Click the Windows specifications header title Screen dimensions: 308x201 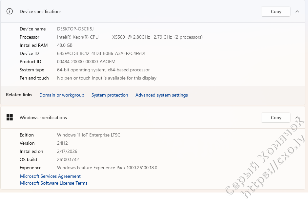tap(43, 118)
